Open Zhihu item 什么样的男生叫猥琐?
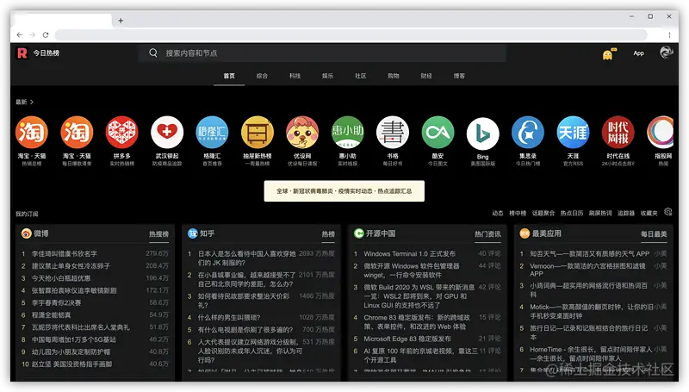The width and height of the screenshot is (689, 392). coord(229,317)
